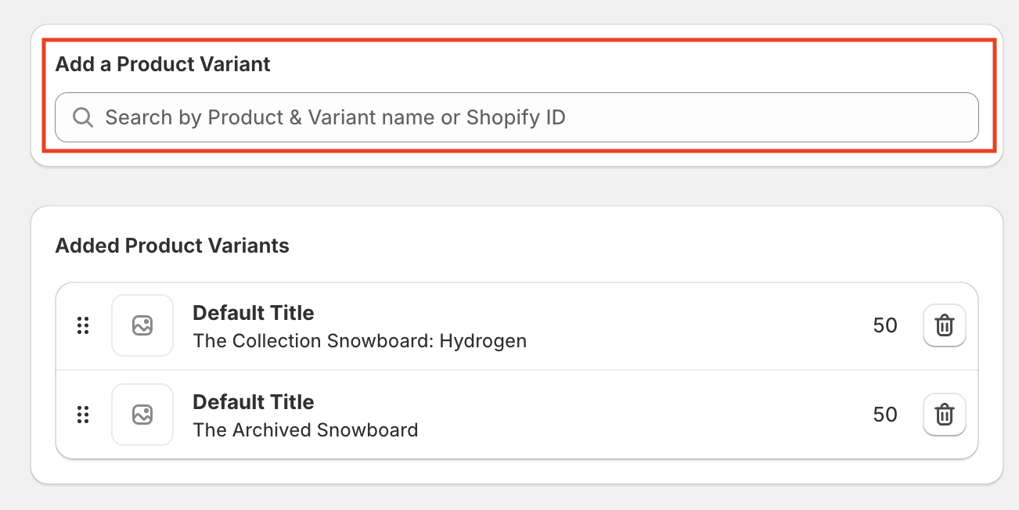Focus the Product & Variant search field

tap(517, 117)
